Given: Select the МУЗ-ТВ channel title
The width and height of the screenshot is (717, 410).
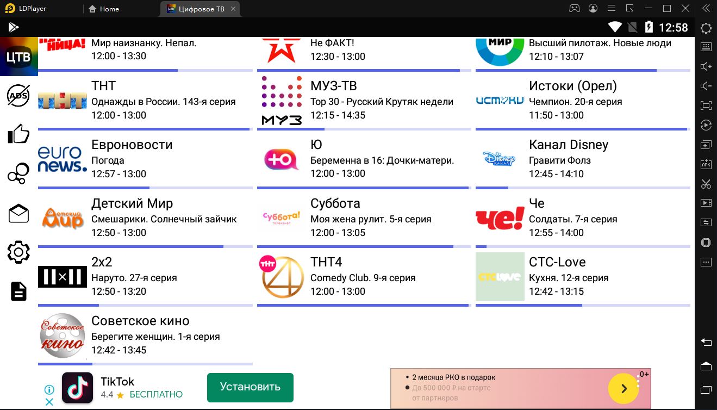Looking at the screenshot, I should [334, 86].
